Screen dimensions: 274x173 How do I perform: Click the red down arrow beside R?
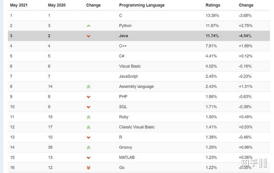point(88,137)
